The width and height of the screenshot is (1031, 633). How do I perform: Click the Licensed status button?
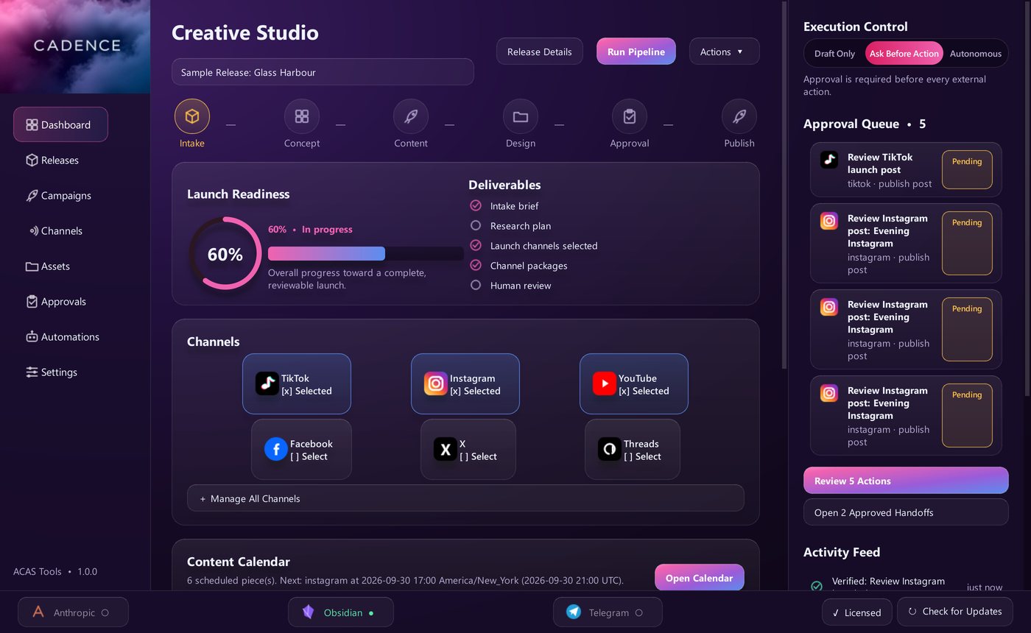[856, 612]
